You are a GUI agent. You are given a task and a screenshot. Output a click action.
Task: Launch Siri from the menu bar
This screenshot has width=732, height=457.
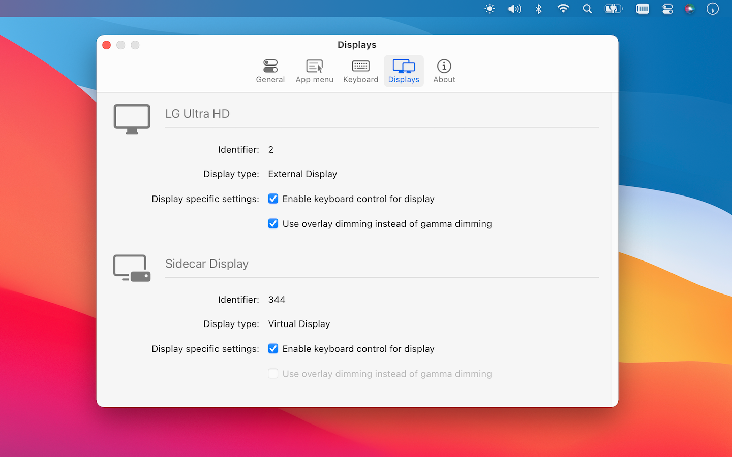689,9
